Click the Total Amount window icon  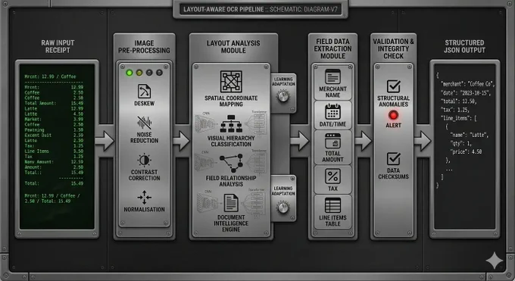pyautogui.click(x=332, y=141)
